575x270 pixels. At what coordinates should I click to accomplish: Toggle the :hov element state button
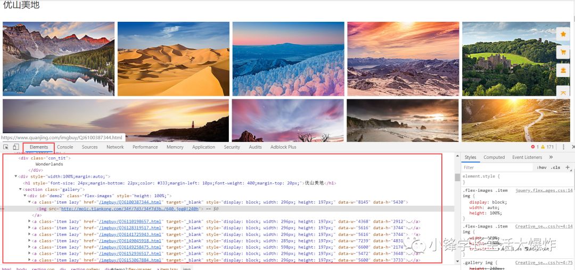click(541, 167)
